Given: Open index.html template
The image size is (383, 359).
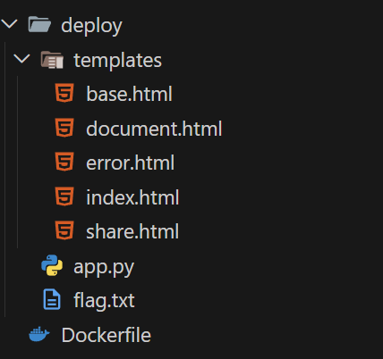Looking at the screenshot, I should point(132,197).
